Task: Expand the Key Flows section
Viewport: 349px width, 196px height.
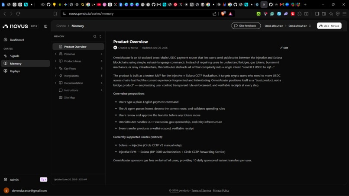Action: click(56, 68)
